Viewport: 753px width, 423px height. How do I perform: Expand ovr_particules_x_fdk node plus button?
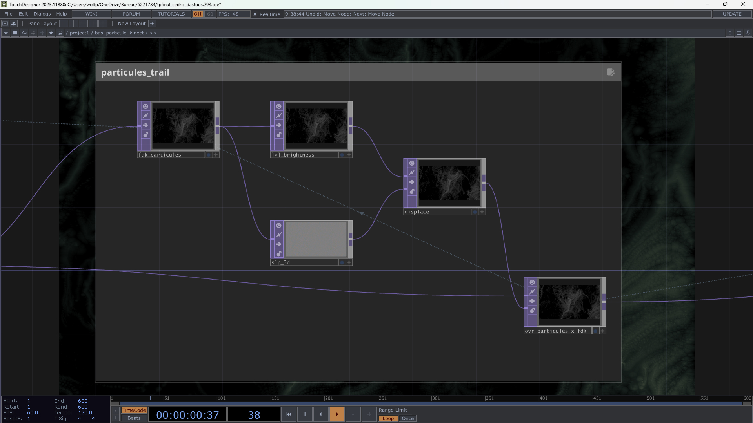(x=602, y=331)
